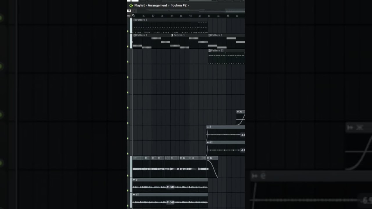
Task: Jump to bar 43 on the ruler
Action: (209, 16)
